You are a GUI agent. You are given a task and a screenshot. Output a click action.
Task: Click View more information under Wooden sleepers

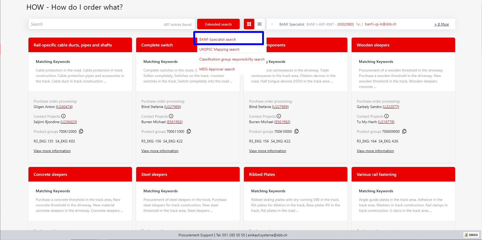375,151
